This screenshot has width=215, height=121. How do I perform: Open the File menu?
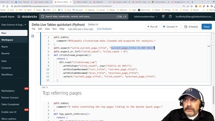[34, 29]
